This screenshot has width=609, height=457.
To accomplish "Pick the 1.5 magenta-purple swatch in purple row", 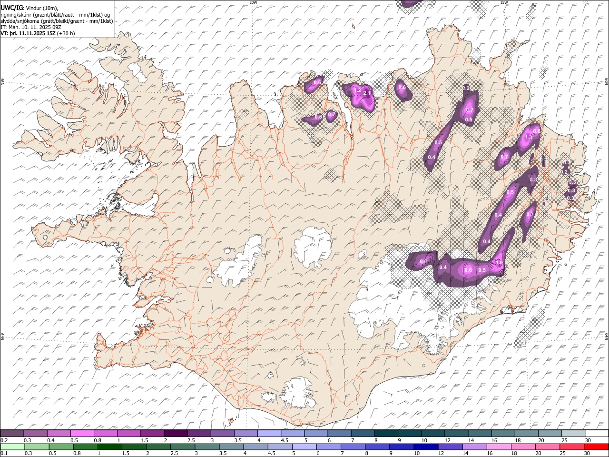I will click(152, 433).
